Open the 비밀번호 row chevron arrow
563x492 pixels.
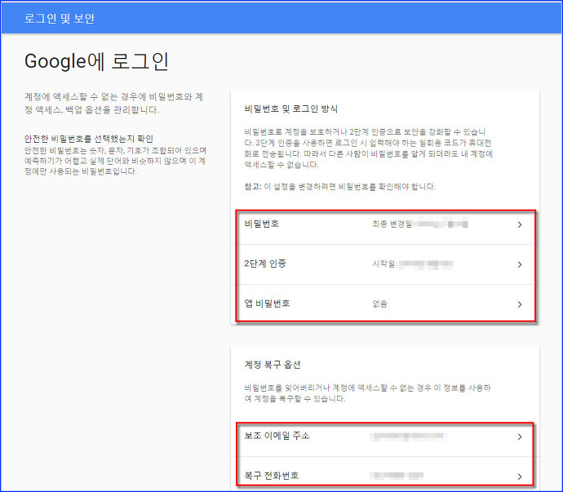(520, 225)
